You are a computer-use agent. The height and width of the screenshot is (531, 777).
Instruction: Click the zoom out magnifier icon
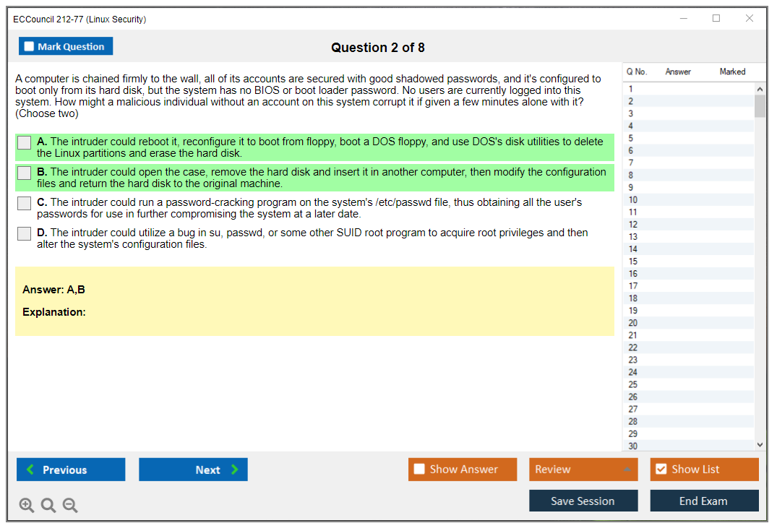70,506
